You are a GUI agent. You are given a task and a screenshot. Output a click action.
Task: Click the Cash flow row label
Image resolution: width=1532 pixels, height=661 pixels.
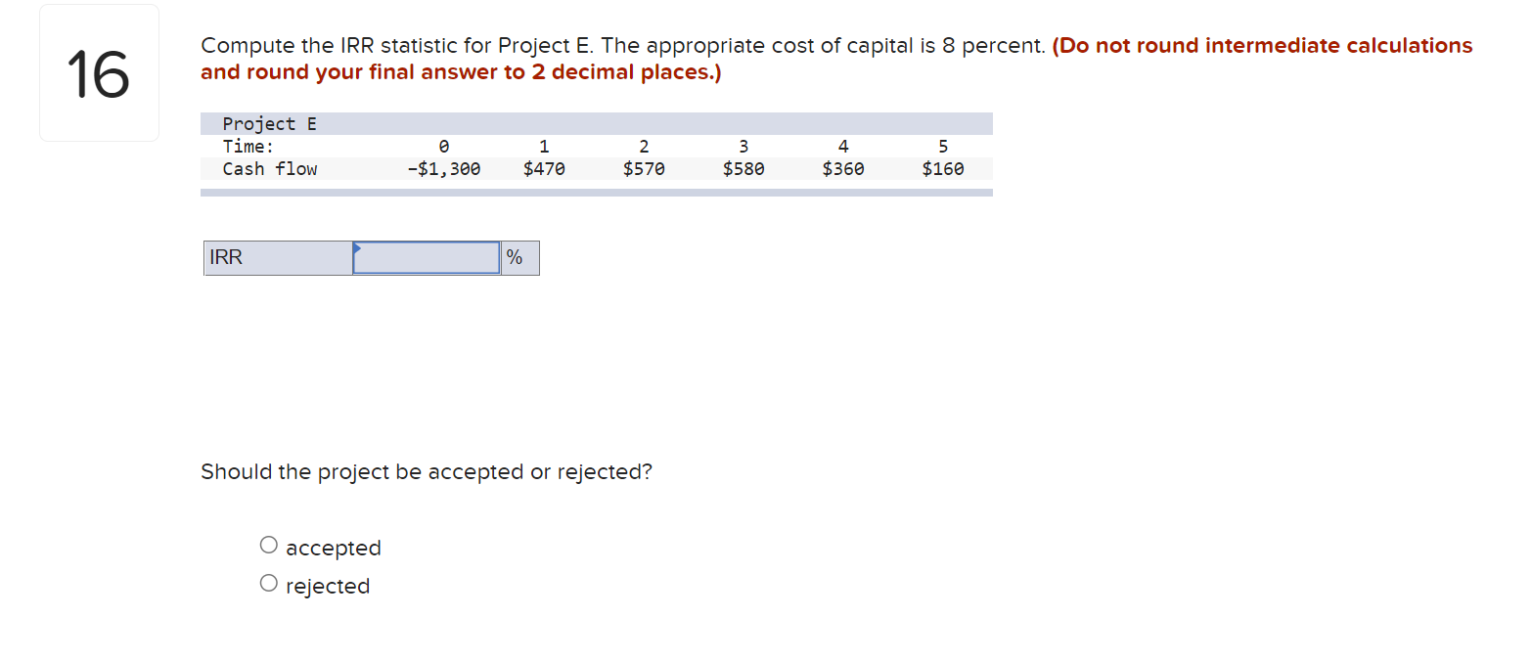pos(270,168)
